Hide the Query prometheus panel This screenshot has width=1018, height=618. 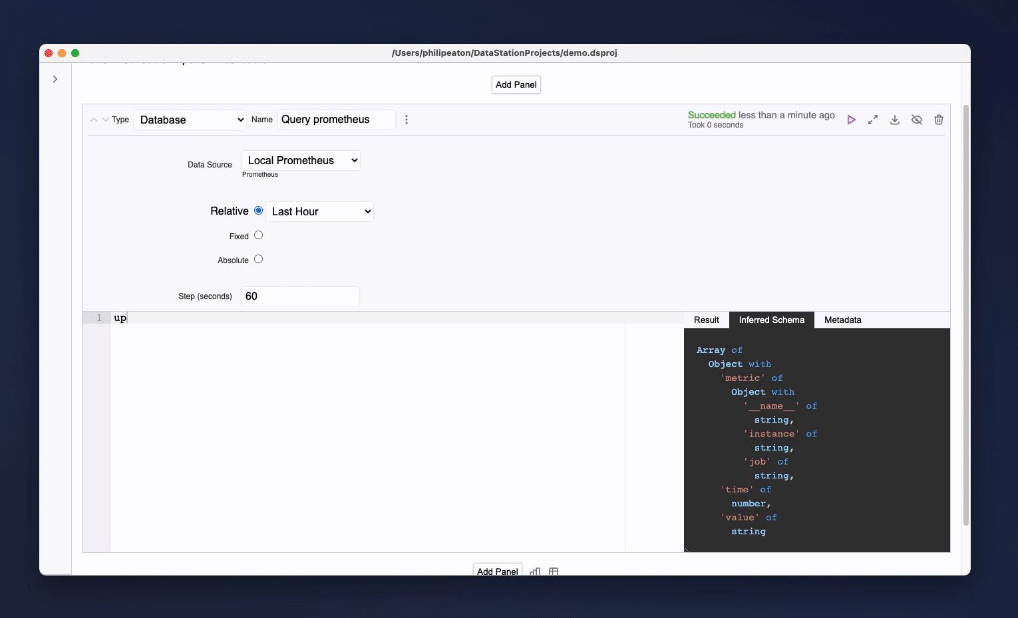pyautogui.click(x=917, y=120)
